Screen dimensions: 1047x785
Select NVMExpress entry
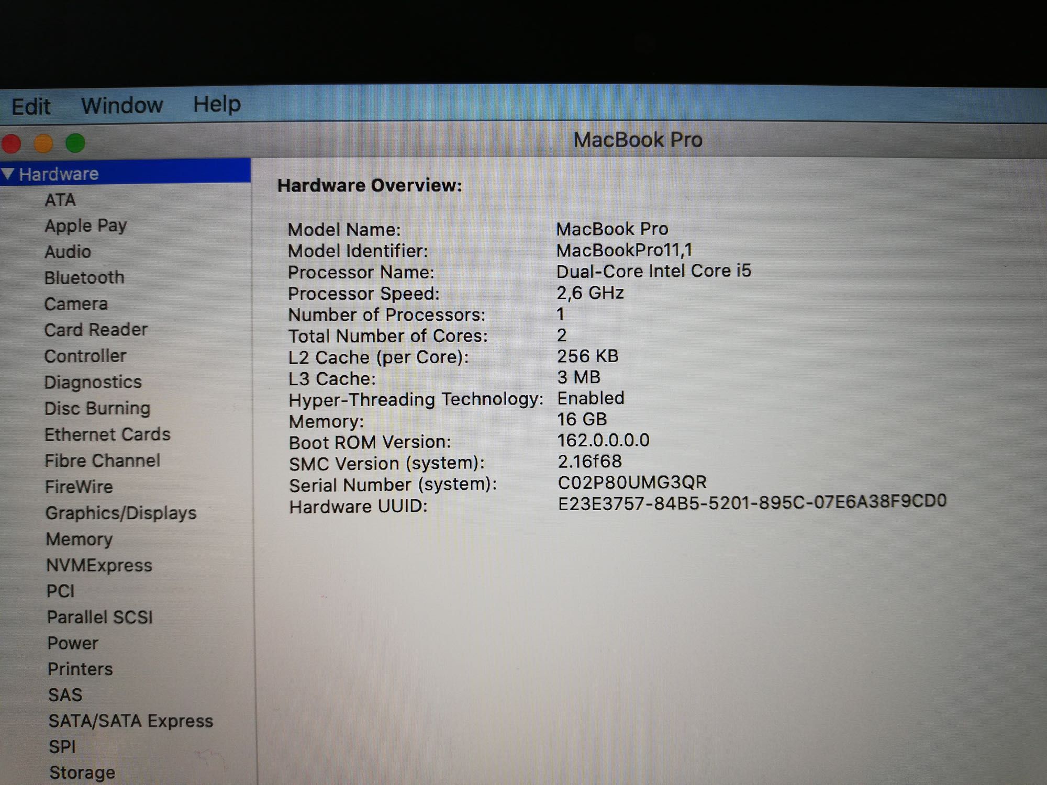point(99,565)
